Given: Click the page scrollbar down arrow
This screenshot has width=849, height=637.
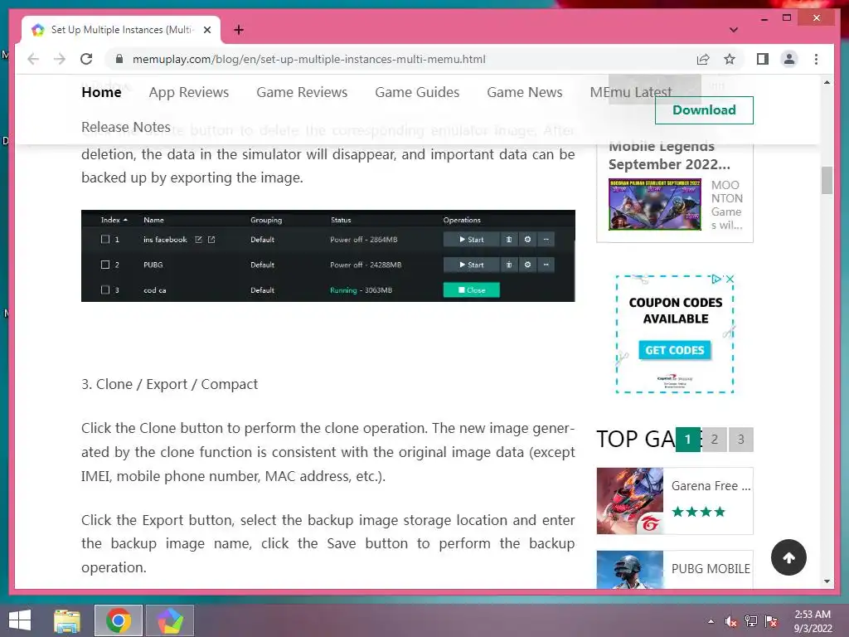Looking at the screenshot, I should tap(827, 581).
